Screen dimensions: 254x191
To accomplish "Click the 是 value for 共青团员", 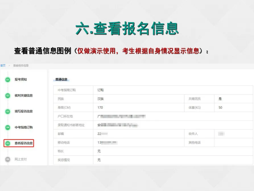I will pos(220,99).
